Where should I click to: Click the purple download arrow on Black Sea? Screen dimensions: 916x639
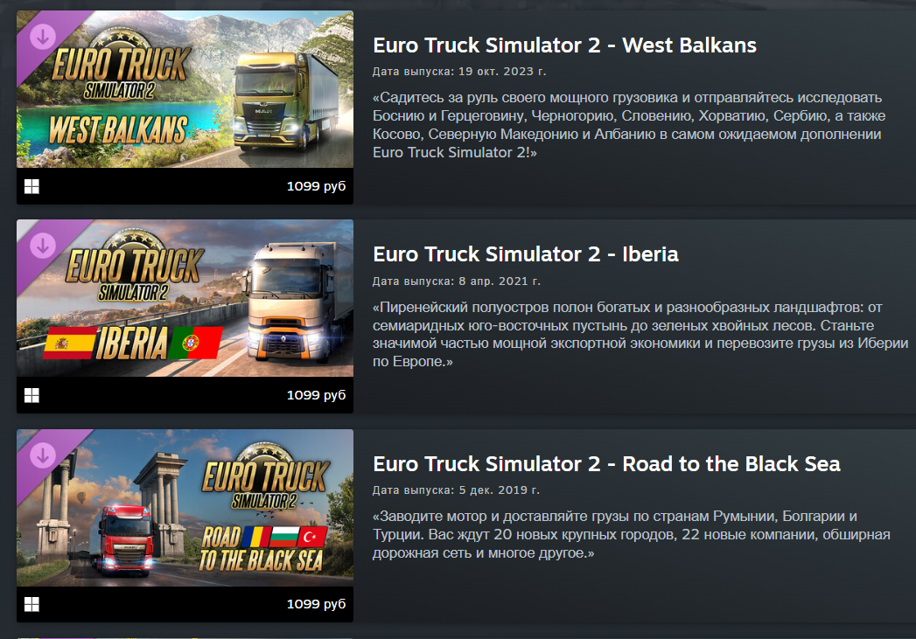pyautogui.click(x=43, y=455)
